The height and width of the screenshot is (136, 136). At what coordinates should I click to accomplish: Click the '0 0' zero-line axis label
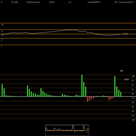click(133, 98)
